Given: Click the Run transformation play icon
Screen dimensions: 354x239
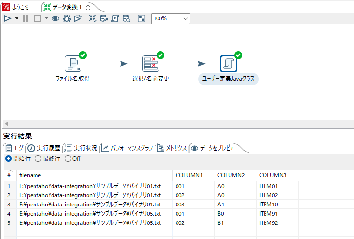Looking at the screenshot, I should pos(7,18).
